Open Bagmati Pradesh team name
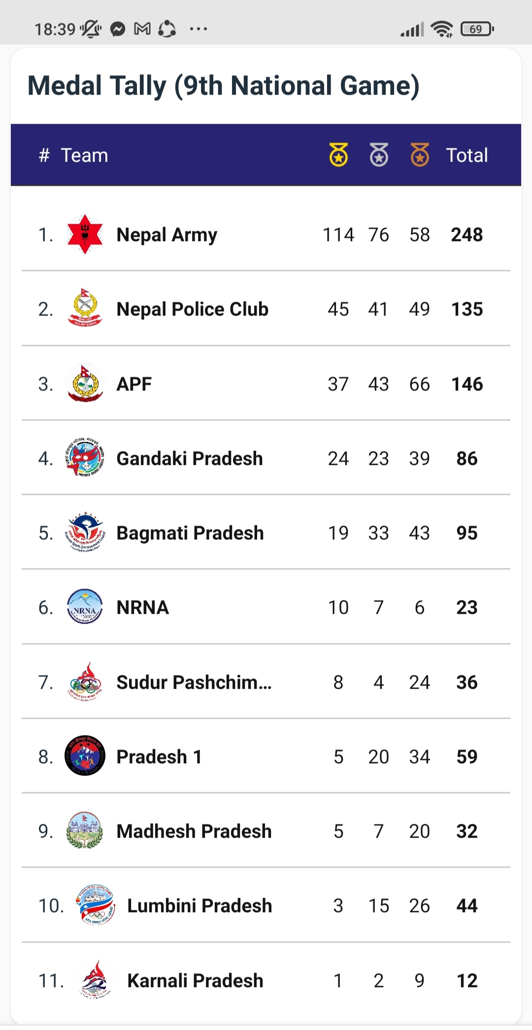 point(190,533)
